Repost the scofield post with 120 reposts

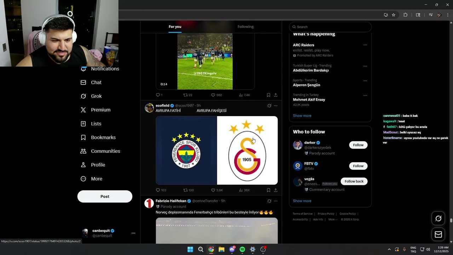pos(188,190)
